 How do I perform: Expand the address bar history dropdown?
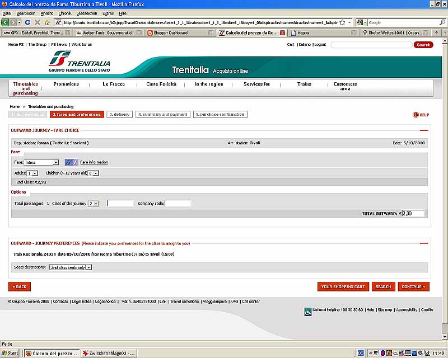click(x=349, y=22)
